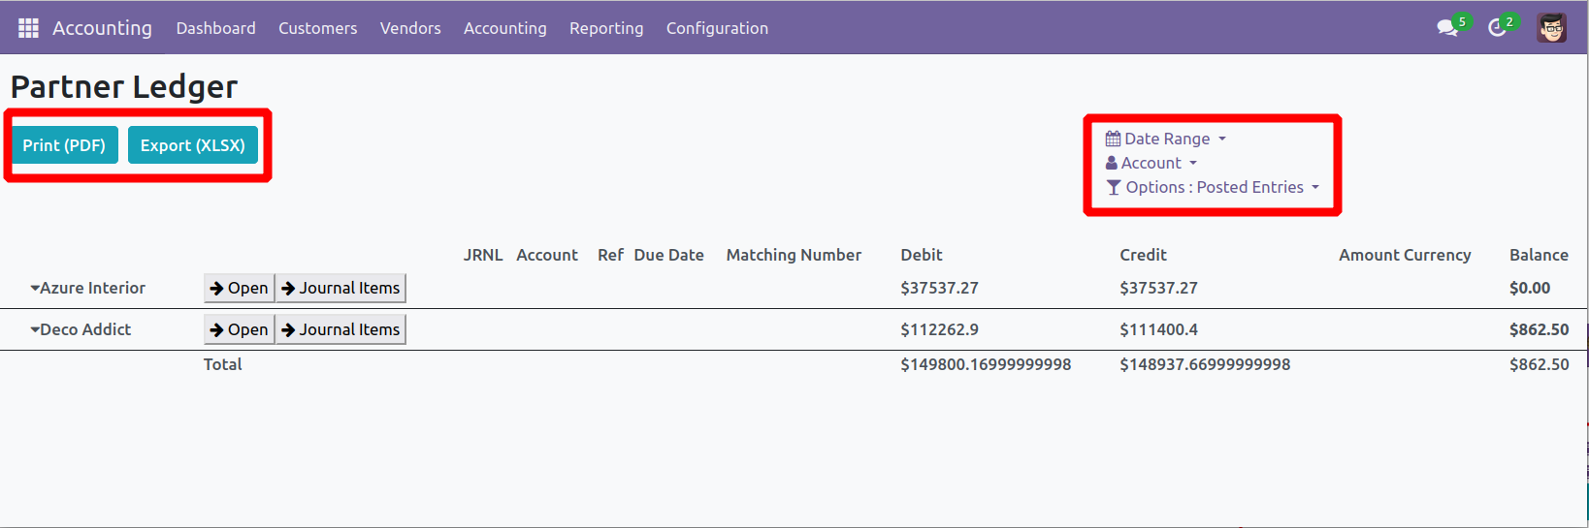Collapse the Deco Addict row
Screen dimensions: 1589x528
(x=35, y=329)
